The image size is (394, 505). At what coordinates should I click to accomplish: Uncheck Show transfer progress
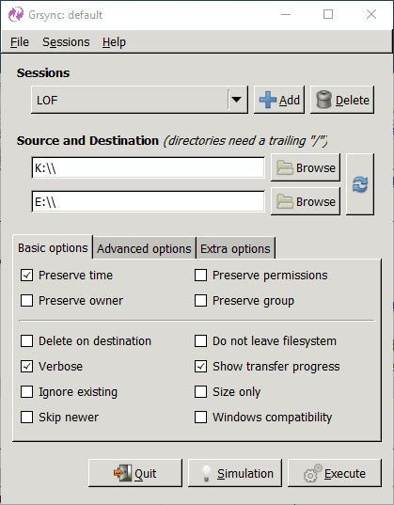[200, 367]
